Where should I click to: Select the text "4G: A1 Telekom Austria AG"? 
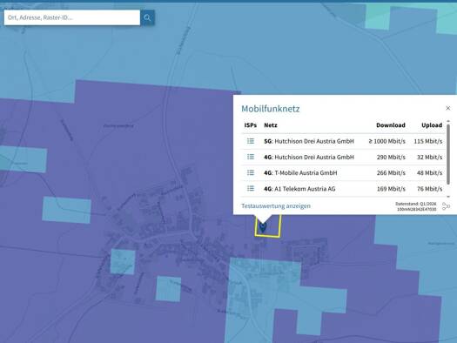299,189
